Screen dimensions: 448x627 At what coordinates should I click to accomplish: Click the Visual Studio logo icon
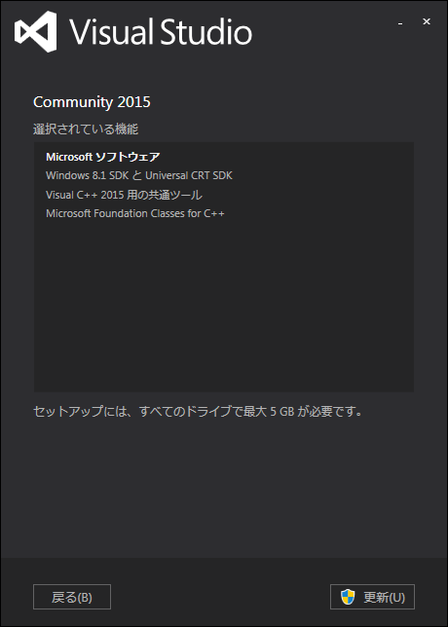(35, 31)
